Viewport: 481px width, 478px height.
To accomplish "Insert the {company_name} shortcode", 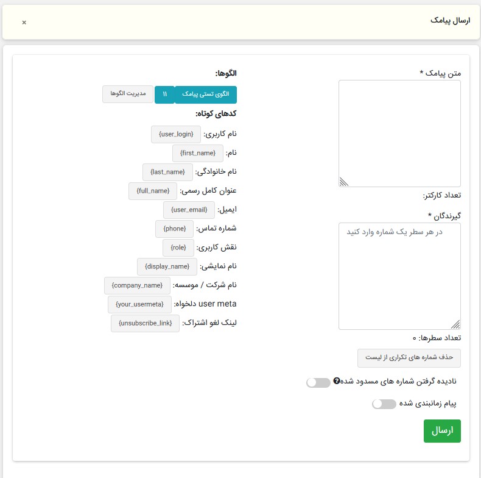I will point(137,285).
